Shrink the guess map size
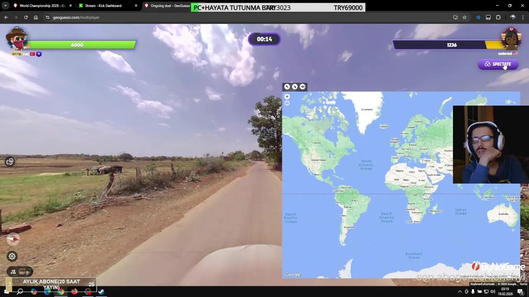 click(x=295, y=87)
